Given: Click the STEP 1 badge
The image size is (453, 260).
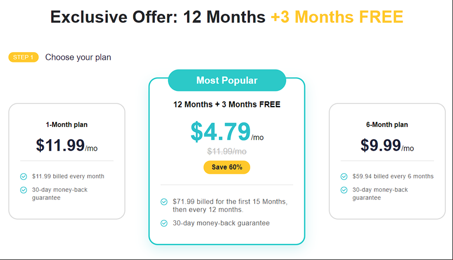Looking at the screenshot, I should click(23, 57).
